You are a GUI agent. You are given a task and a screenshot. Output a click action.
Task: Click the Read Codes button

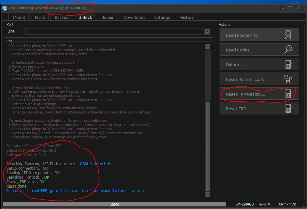259,50
